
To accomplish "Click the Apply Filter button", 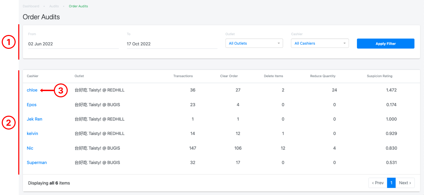I will pos(385,44).
